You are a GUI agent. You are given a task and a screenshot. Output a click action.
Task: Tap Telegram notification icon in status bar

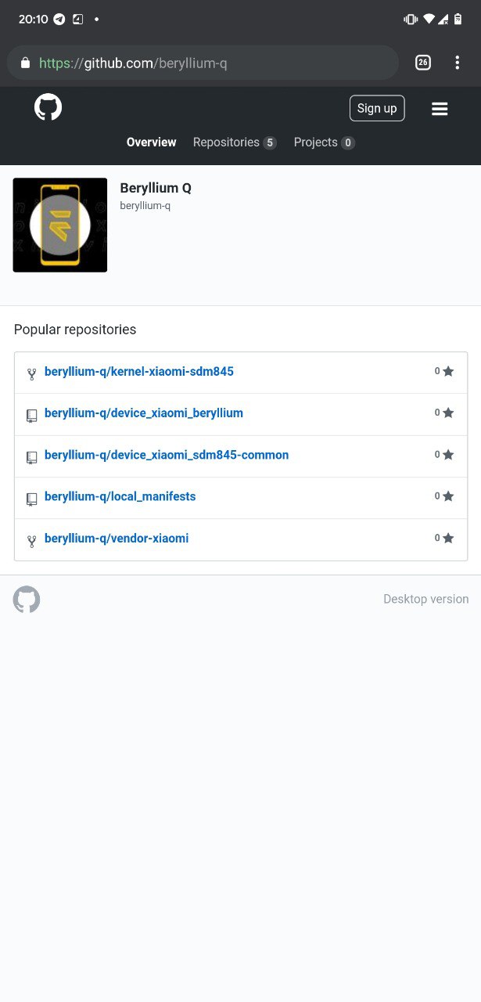click(59, 19)
